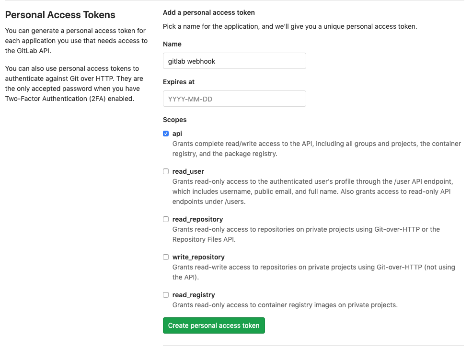Check the write_repository scope

click(166, 257)
